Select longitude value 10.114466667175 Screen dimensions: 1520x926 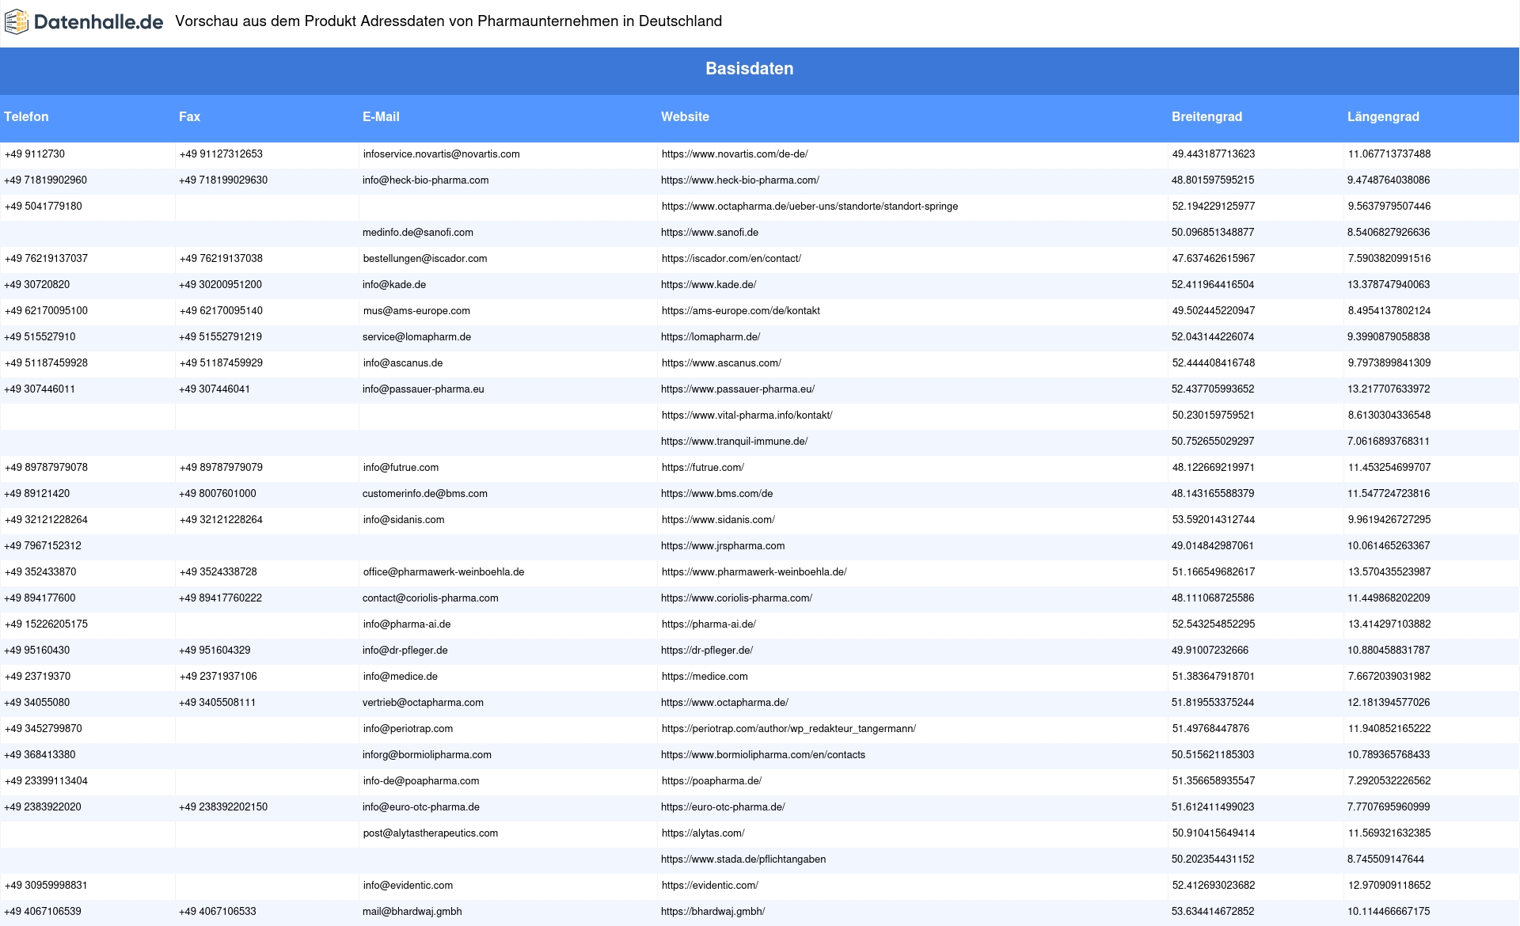coord(1389,912)
